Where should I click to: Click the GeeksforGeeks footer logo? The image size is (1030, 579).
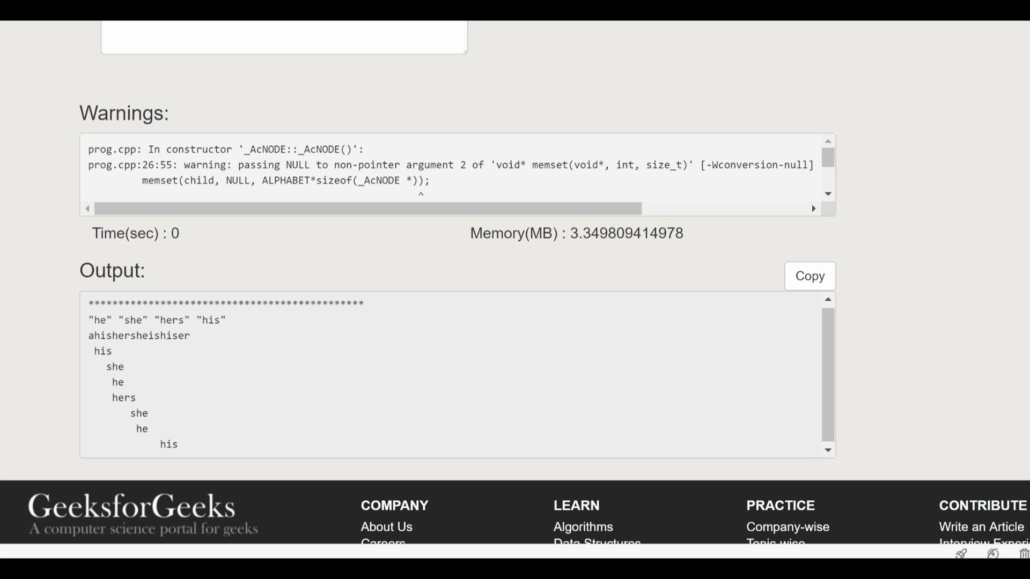pyautogui.click(x=132, y=507)
